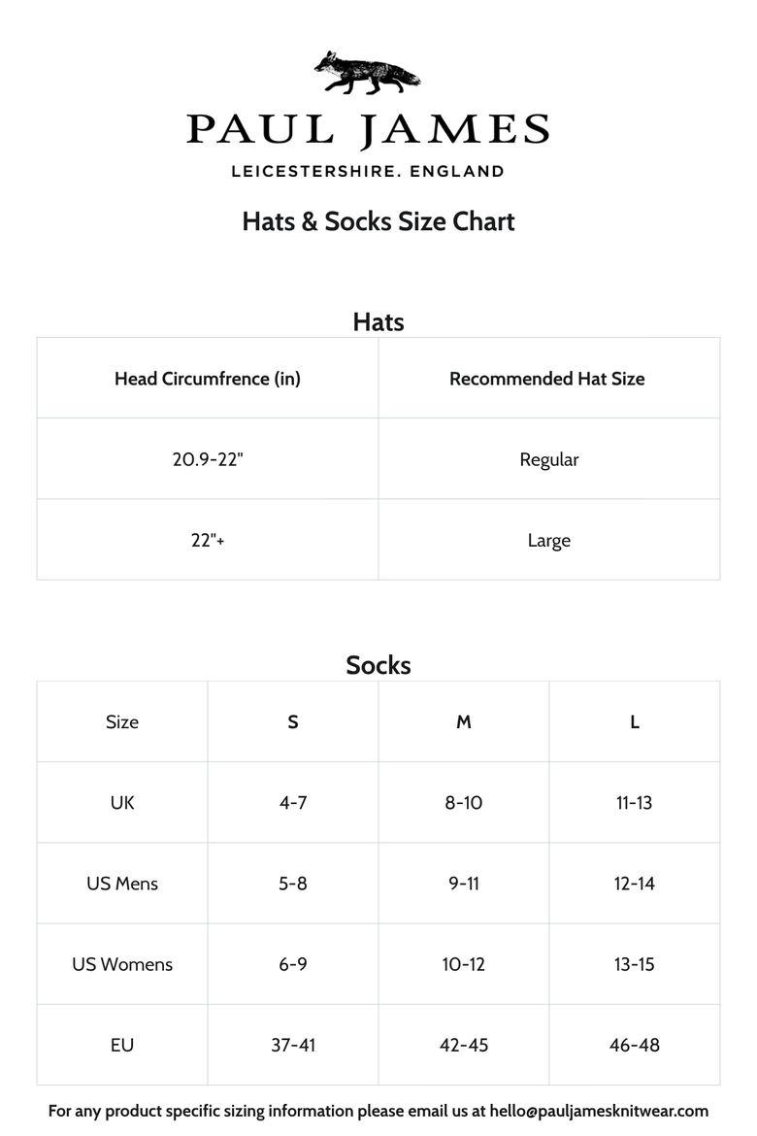The width and height of the screenshot is (757, 1136).
Task: Click the S column header in Socks table
Action: [293, 721]
